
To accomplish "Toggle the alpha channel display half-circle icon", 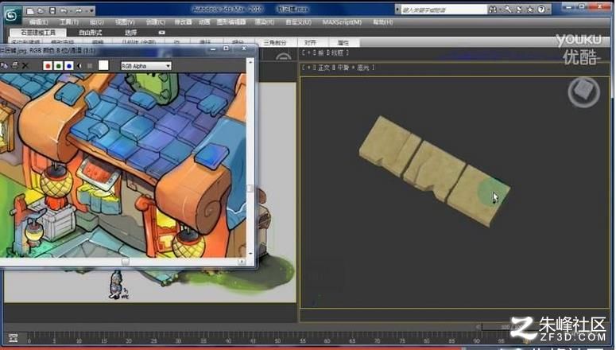I will click(x=79, y=66).
